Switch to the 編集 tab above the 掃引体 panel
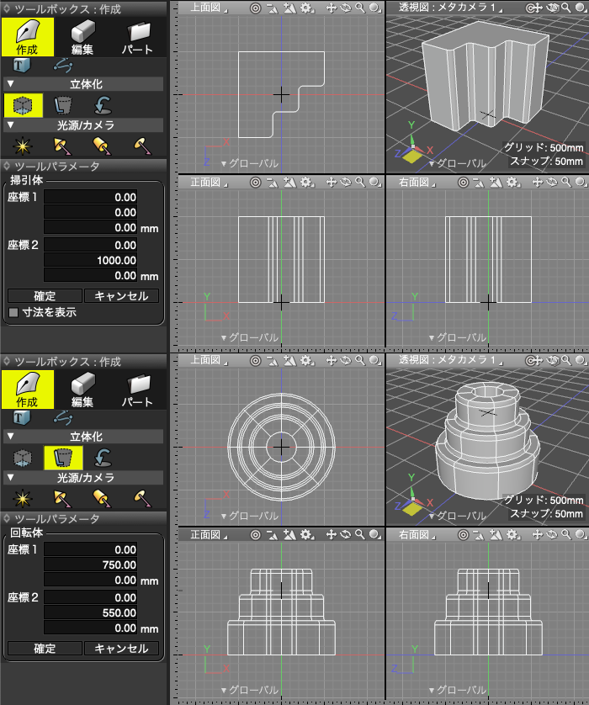The height and width of the screenshot is (705, 589). click(x=82, y=37)
